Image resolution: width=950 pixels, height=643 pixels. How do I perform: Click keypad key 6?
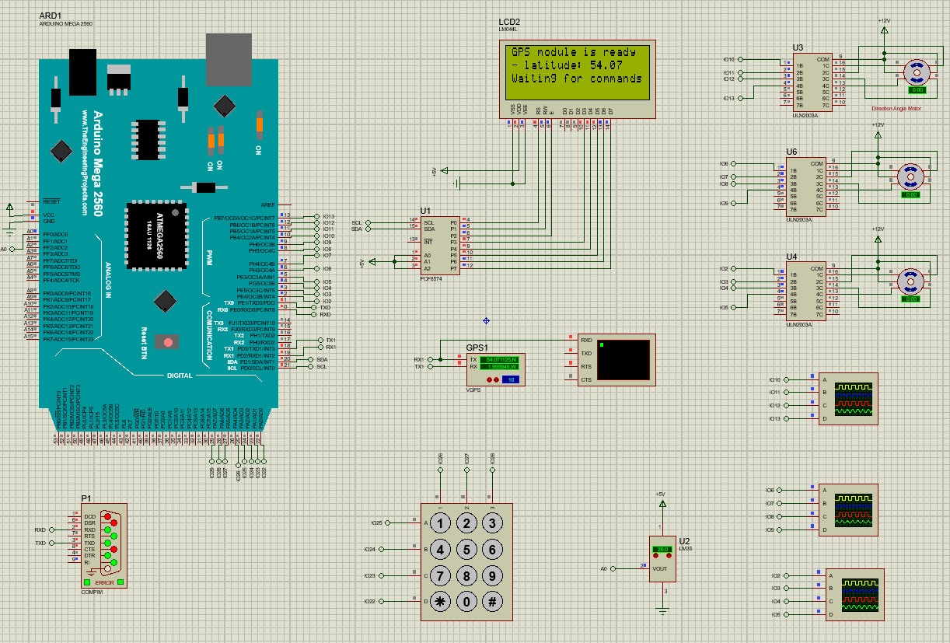point(492,550)
